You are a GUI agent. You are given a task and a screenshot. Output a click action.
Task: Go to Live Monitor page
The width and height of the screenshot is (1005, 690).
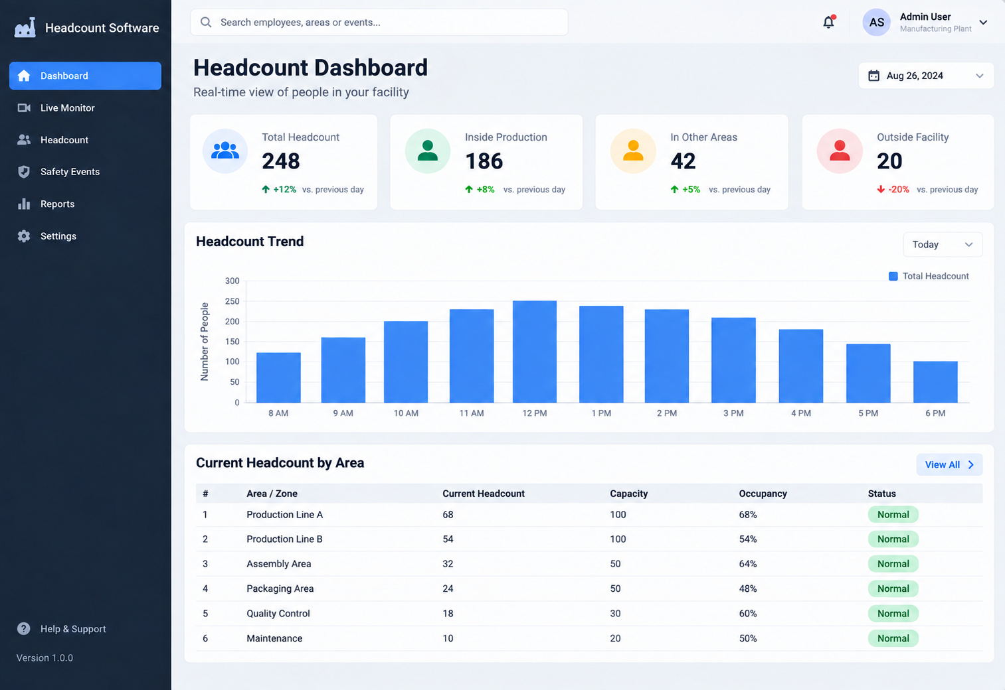[x=85, y=107]
